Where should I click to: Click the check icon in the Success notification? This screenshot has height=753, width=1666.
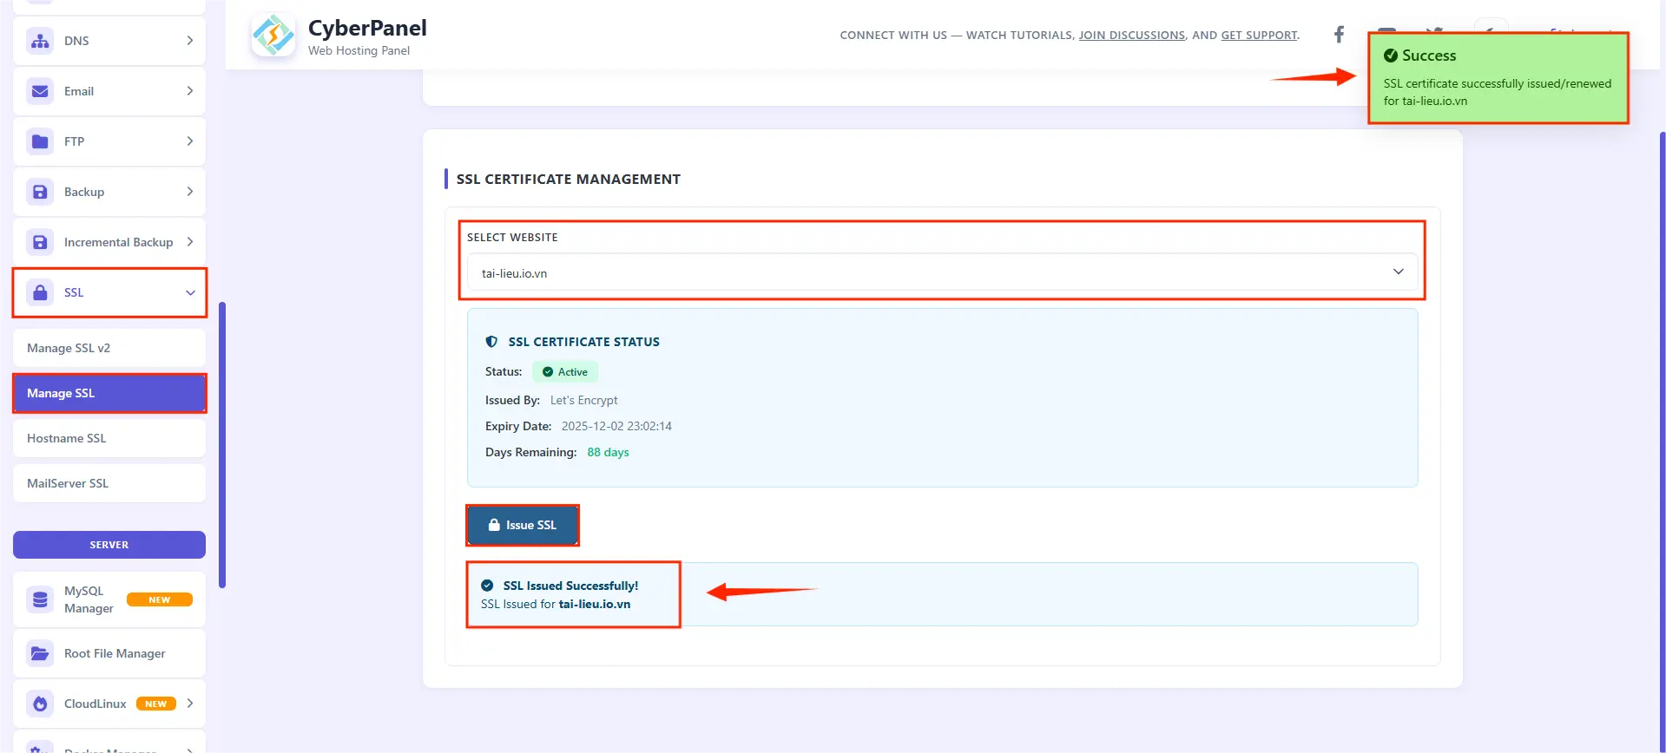click(1391, 56)
